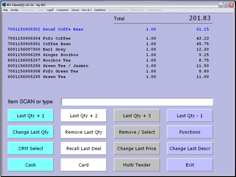
Task: Open the Wizard menu
Action: pyautogui.click(x=75, y=10)
